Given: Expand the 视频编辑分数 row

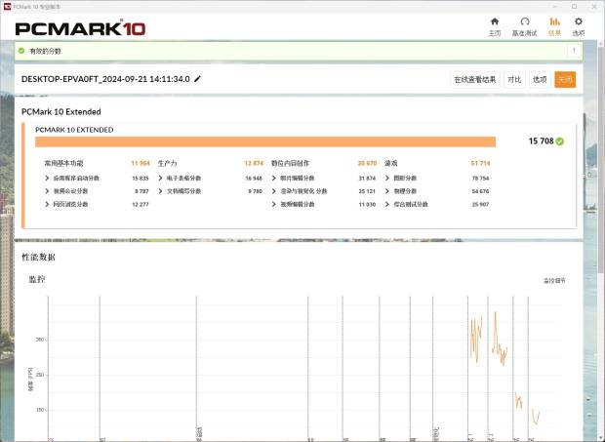Looking at the screenshot, I should pos(274,205).
